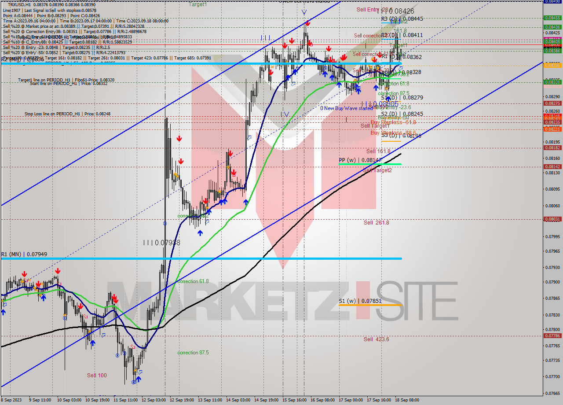Viewport: 563px width, 405px height.
Task: Select 'R2 (D) | 0.08411' resistance label
Action: (x=402, y=35)
